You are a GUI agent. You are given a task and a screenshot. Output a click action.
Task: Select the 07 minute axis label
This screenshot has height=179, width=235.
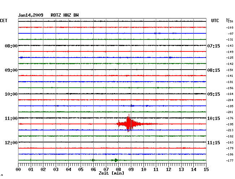pyautogui.click(x=106, y=169)
